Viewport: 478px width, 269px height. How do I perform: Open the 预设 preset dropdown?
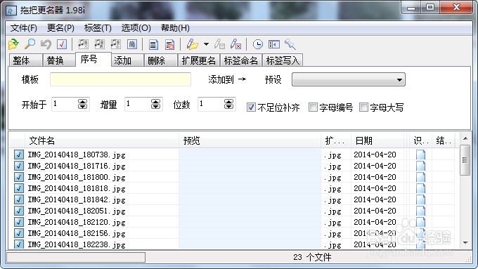[x=349, y=79]
